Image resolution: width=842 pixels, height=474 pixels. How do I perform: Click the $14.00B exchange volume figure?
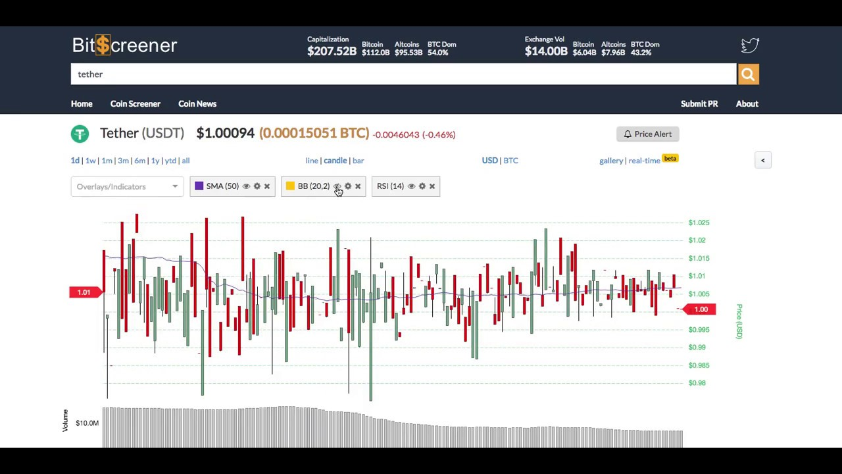(x=546, y=51)
